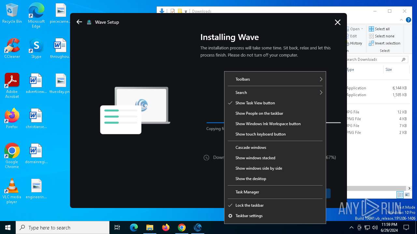Open Task Manager from context menu
This screenshot has height=234, width=417.
275,192
